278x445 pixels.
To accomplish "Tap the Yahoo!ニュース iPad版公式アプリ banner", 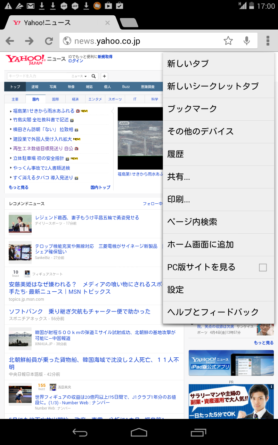I will pyautogui.click(x=231, y=363).
